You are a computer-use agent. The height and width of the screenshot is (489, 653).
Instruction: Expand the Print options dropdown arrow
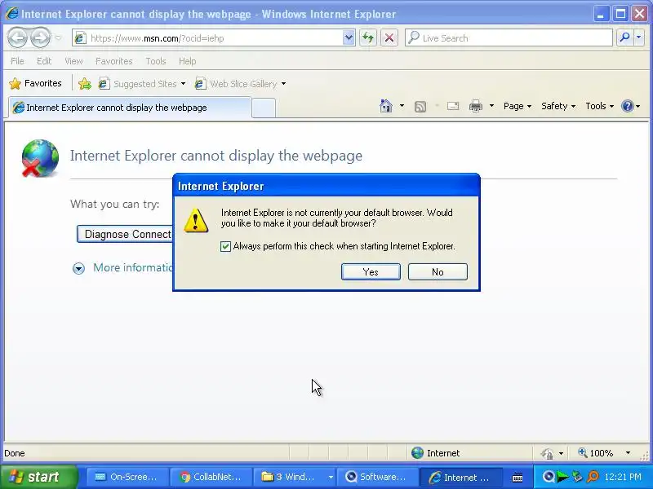pyautogui.click(x=491, y=106)
